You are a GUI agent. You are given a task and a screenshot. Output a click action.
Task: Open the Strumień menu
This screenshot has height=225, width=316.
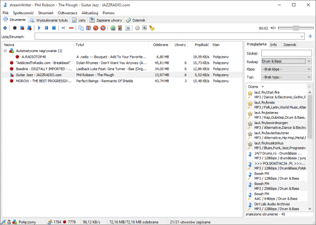tap(46, 13)
